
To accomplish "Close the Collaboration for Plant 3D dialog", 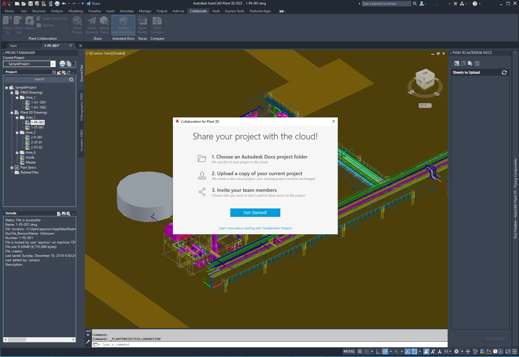I will [334, 121].
